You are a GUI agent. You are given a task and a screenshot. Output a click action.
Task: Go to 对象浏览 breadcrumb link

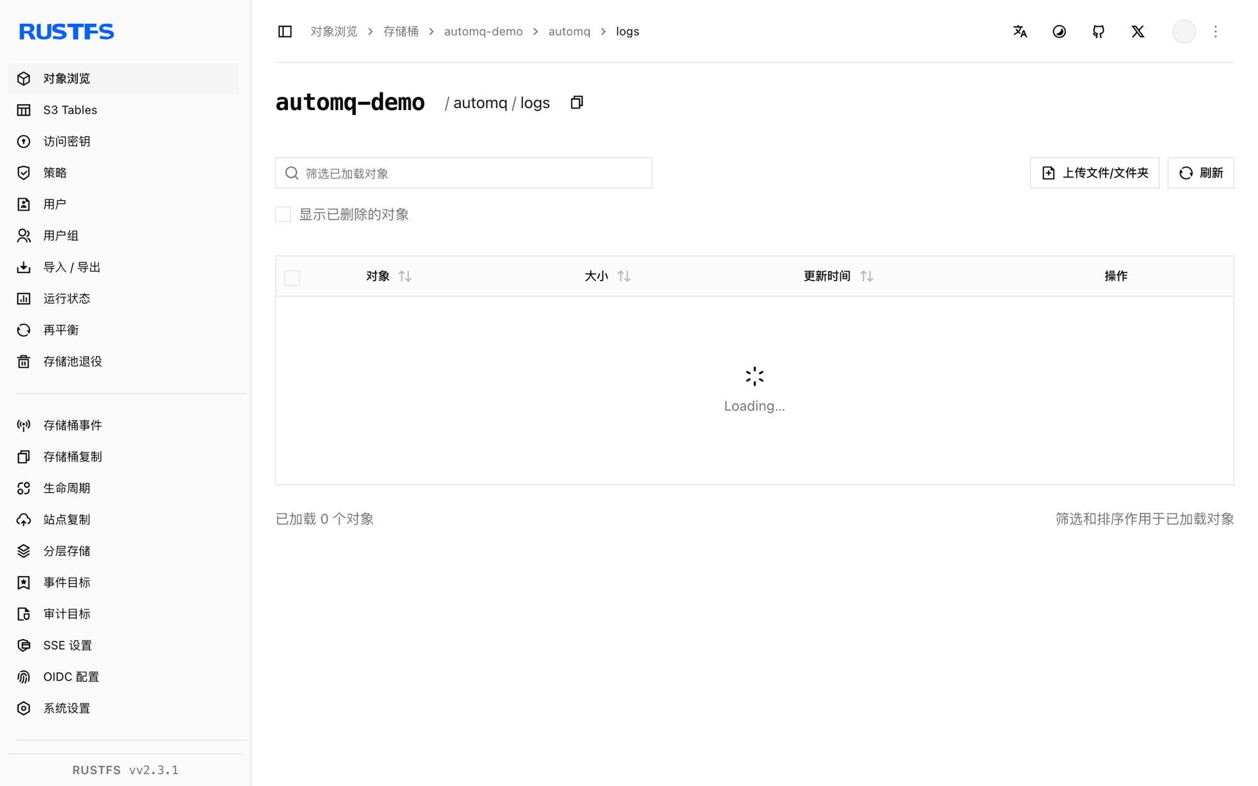pyautogui.click(x=334, y=31)
